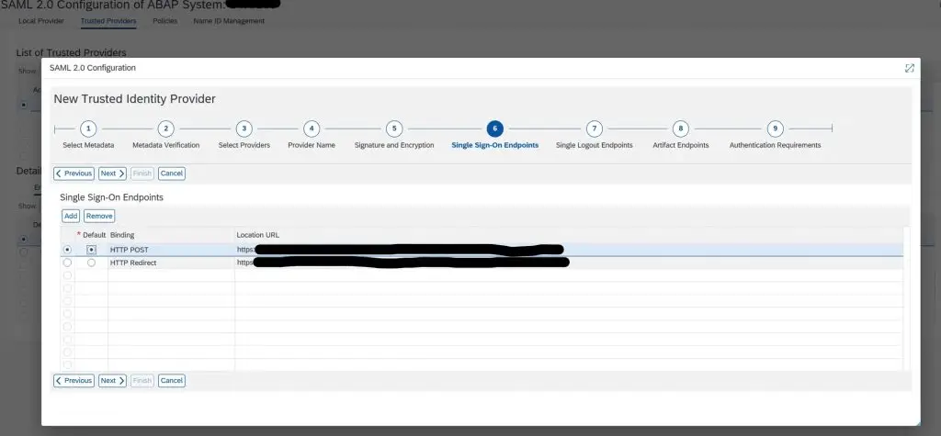
Task: Open Name ID Management tab in background
Action: 229,21
